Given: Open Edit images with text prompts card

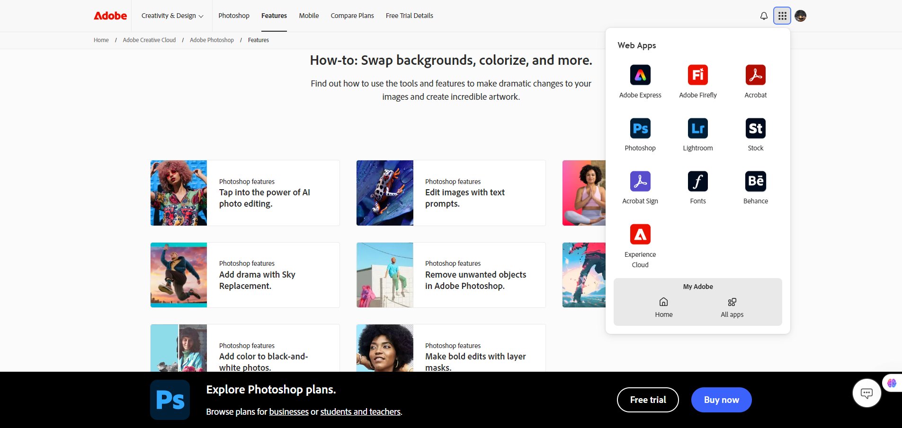Looking at the screenshot, I should coord(451,193).
